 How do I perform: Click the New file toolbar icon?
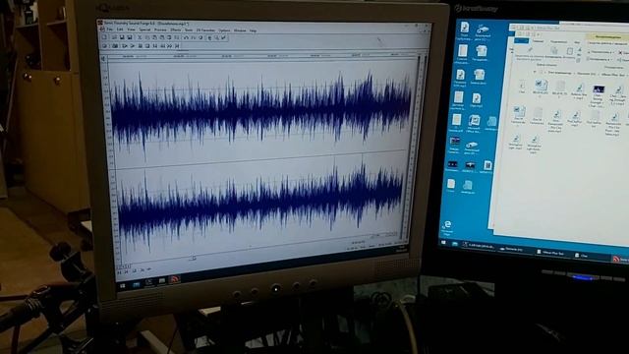pyautogui.click(x=104, y=37)
